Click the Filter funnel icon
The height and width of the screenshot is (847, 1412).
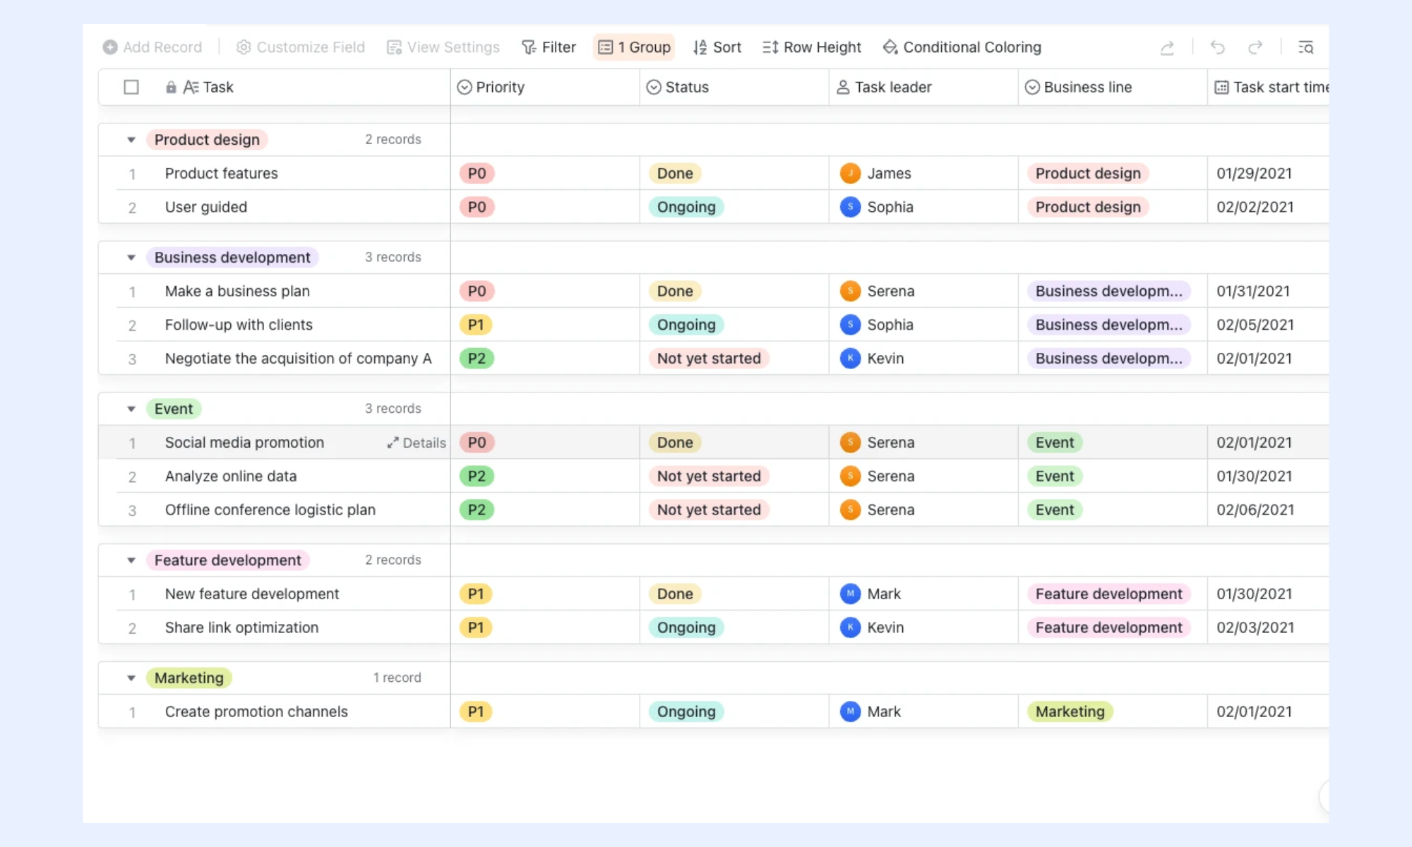529,47
